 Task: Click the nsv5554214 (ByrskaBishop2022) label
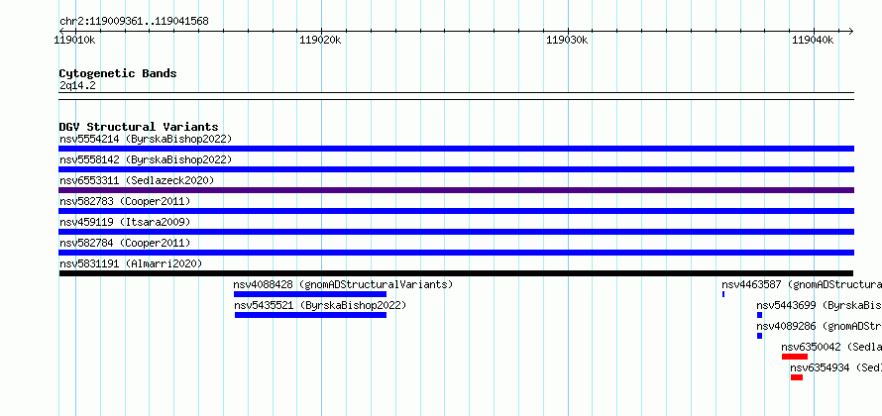point(146,139)
